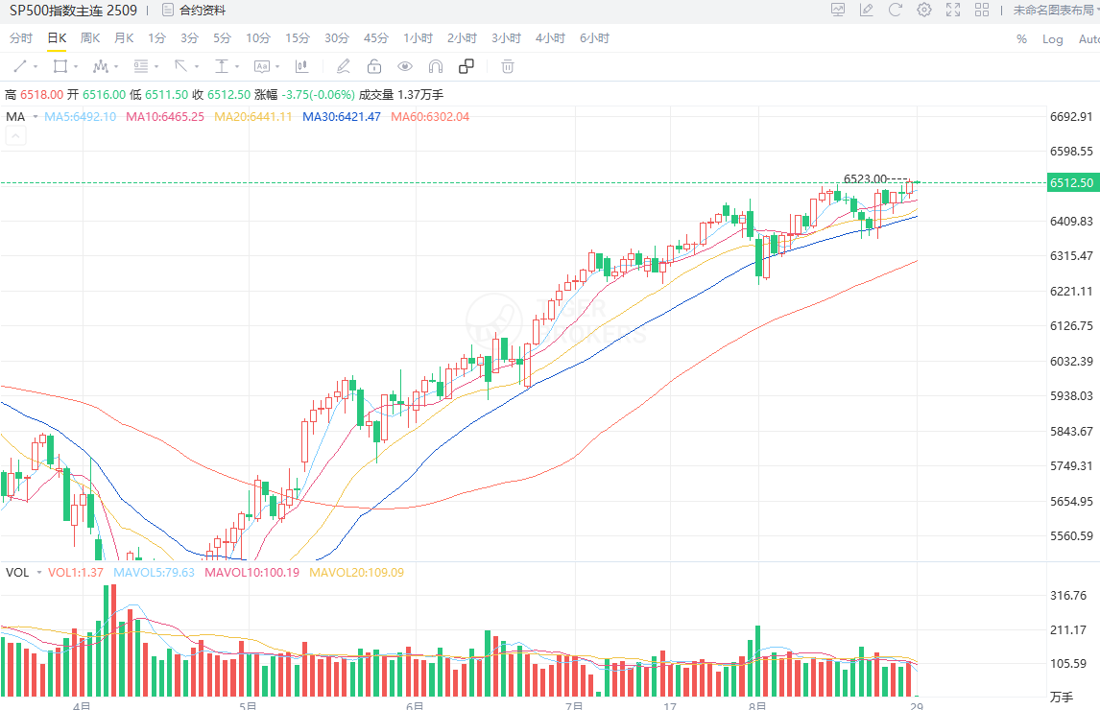Toggle Auto scale on the price axis
The image size is (1100, 710).
[1088, 39]
